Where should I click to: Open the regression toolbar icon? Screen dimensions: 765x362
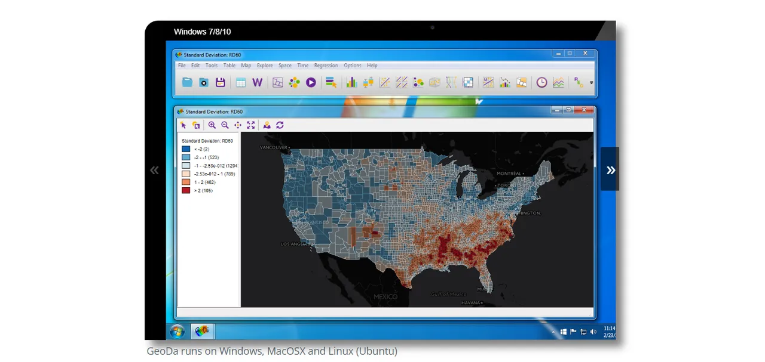point(579,83)
